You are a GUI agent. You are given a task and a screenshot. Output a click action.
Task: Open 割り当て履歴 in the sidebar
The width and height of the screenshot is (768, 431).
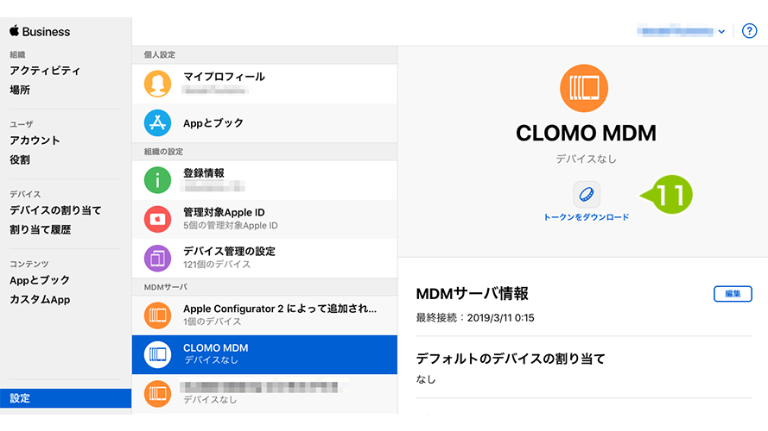[40, 229]
